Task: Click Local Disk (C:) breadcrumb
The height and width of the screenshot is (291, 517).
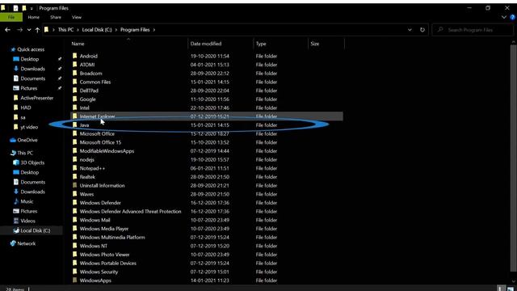Action: tap(97, 30)
